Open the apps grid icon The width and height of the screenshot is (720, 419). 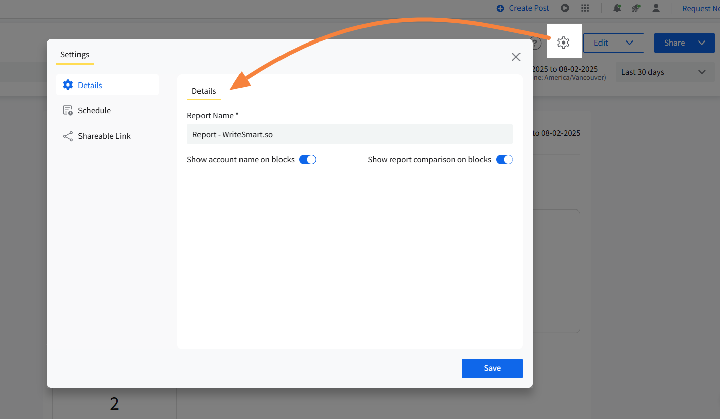pyautogui.click(x=585, y=8)
